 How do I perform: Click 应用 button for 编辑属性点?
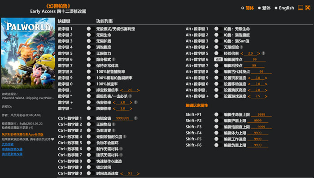(218, 60)
